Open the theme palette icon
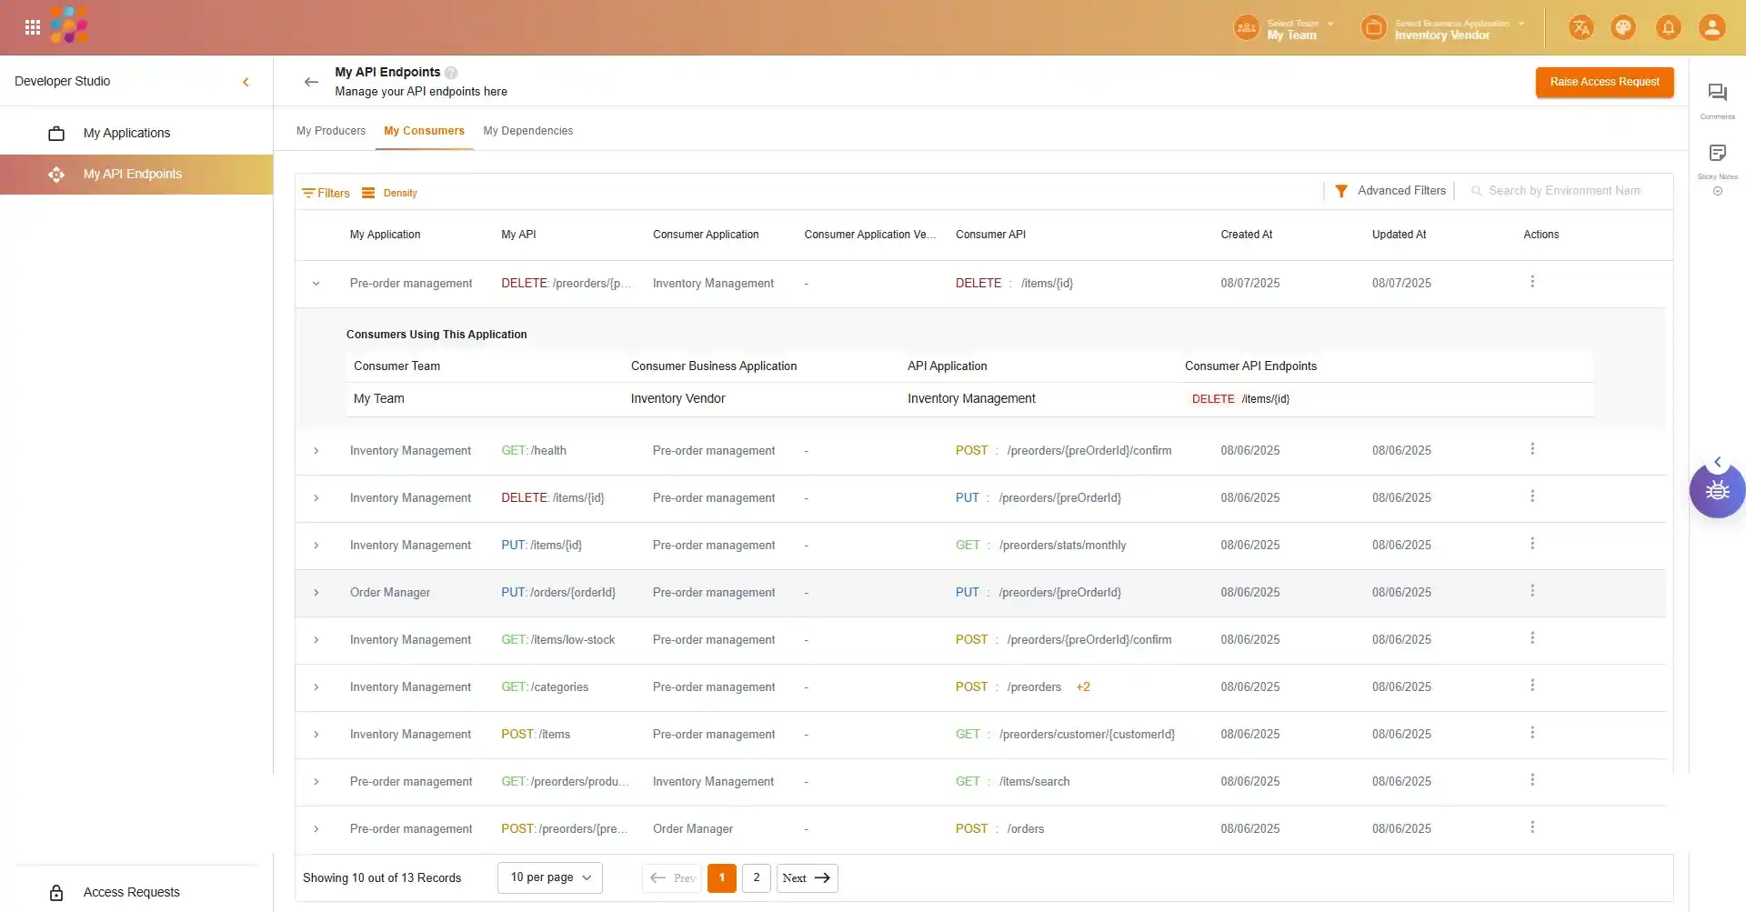The width and height of the screenshot is (1746, 912). [x=1623, y=27]
